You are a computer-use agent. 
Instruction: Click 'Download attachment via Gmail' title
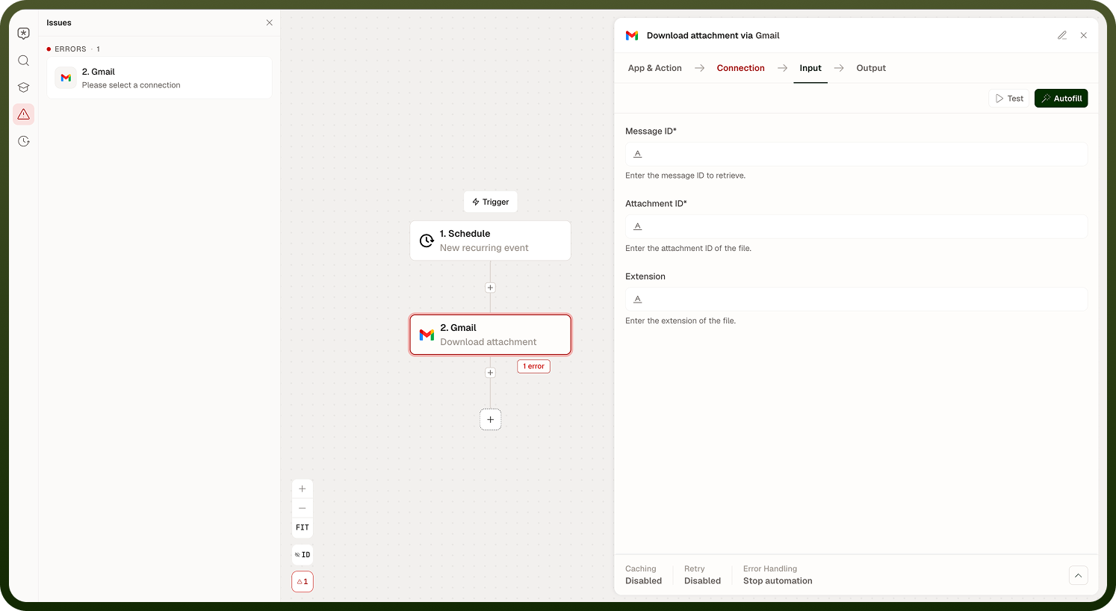pyautogui.click(x=713, y=35)
